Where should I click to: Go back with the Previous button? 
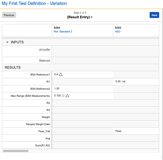pos(9,15)
